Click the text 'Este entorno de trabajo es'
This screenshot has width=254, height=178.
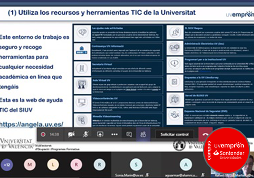(34, 37)
